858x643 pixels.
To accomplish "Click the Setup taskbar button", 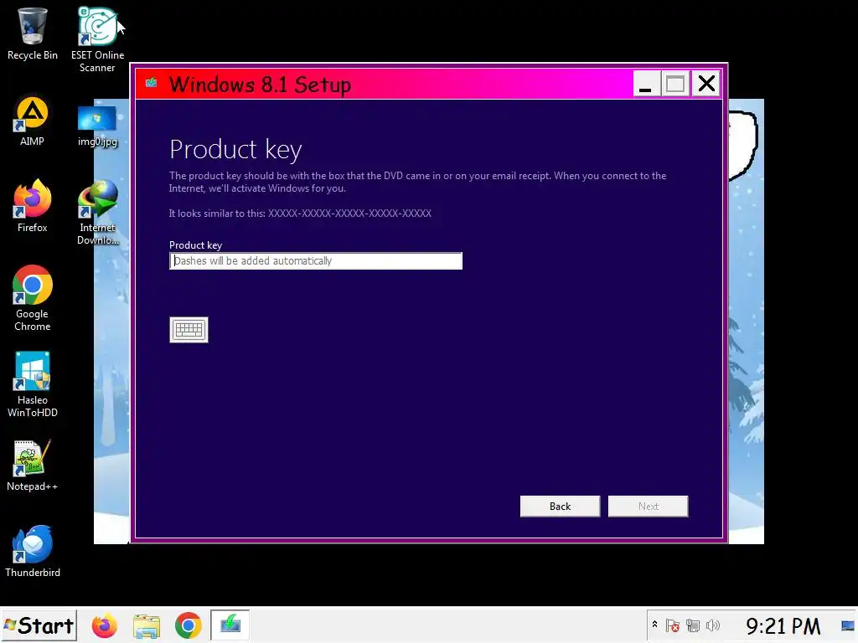I will [230, 625].
